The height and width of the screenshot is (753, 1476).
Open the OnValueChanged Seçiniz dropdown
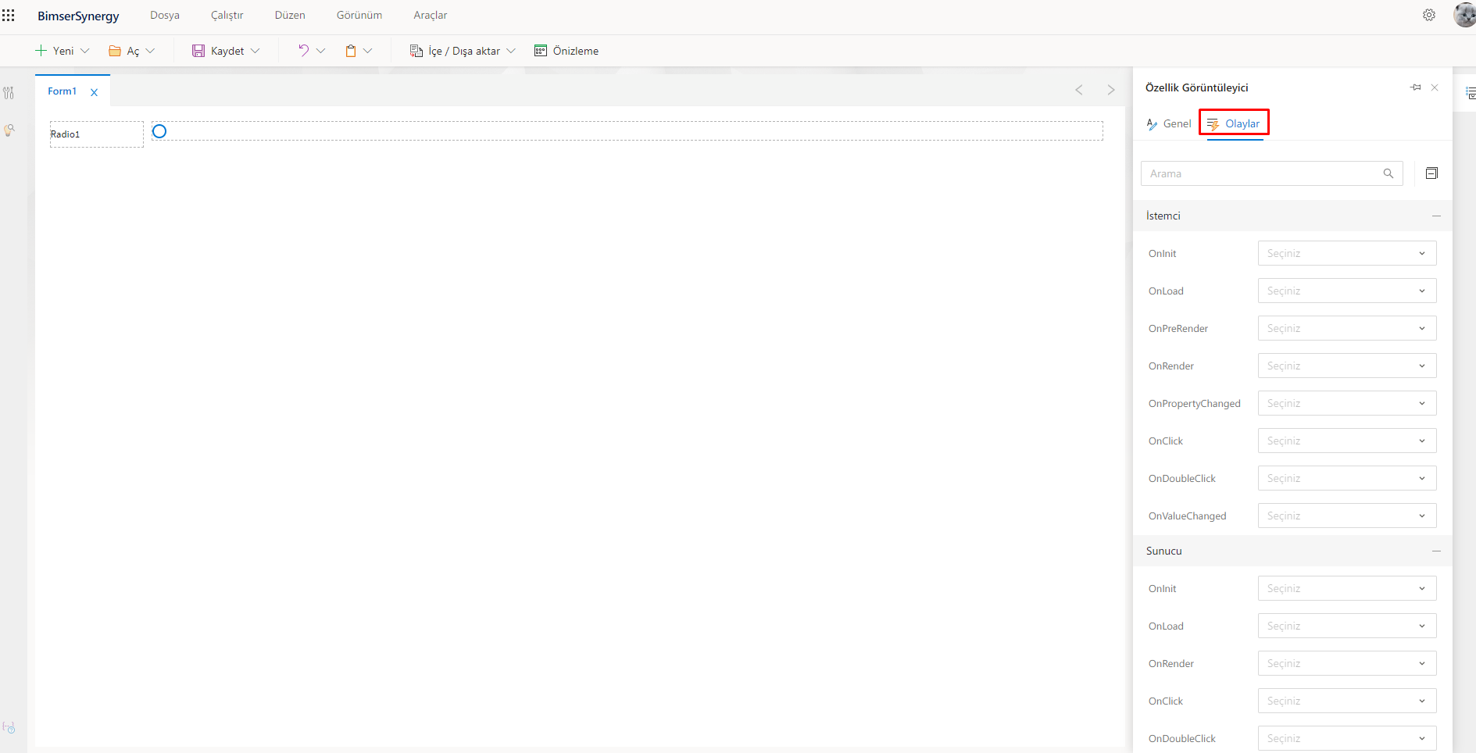pyautogui.click(x=1347, y=516)
